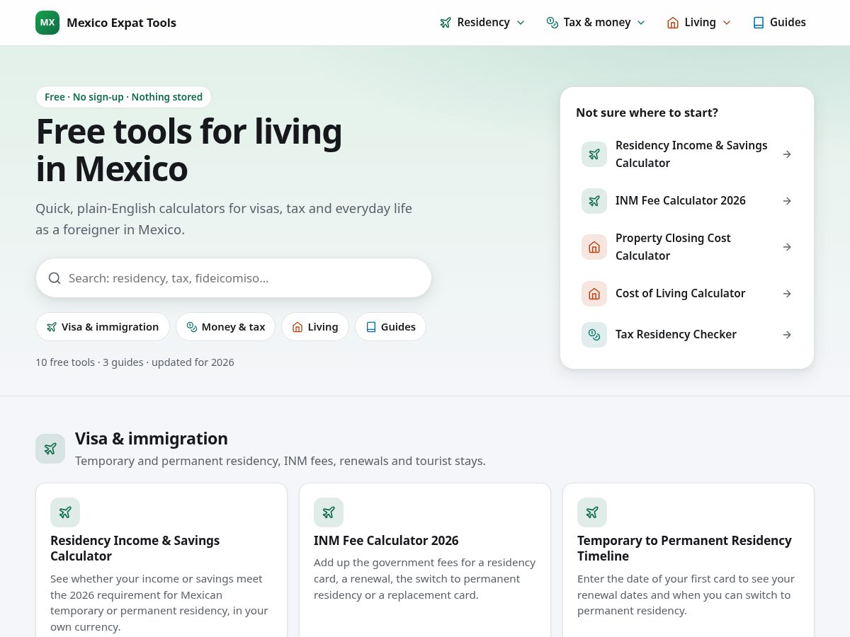Click the coins icon beside Tax & money
The width and height of the screenshot is (850, 637).
click(552, 23)
